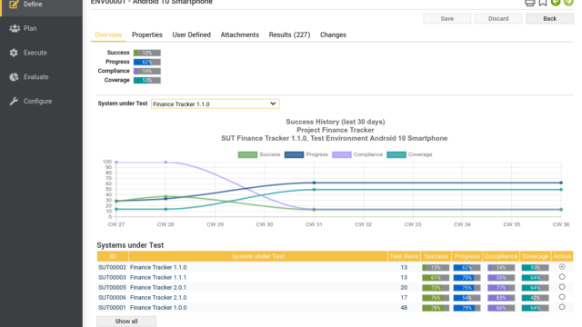Select radio button for Finance Tracker 2.1.0
Screen dimensions: 582x327
click(x=562, y=297)
